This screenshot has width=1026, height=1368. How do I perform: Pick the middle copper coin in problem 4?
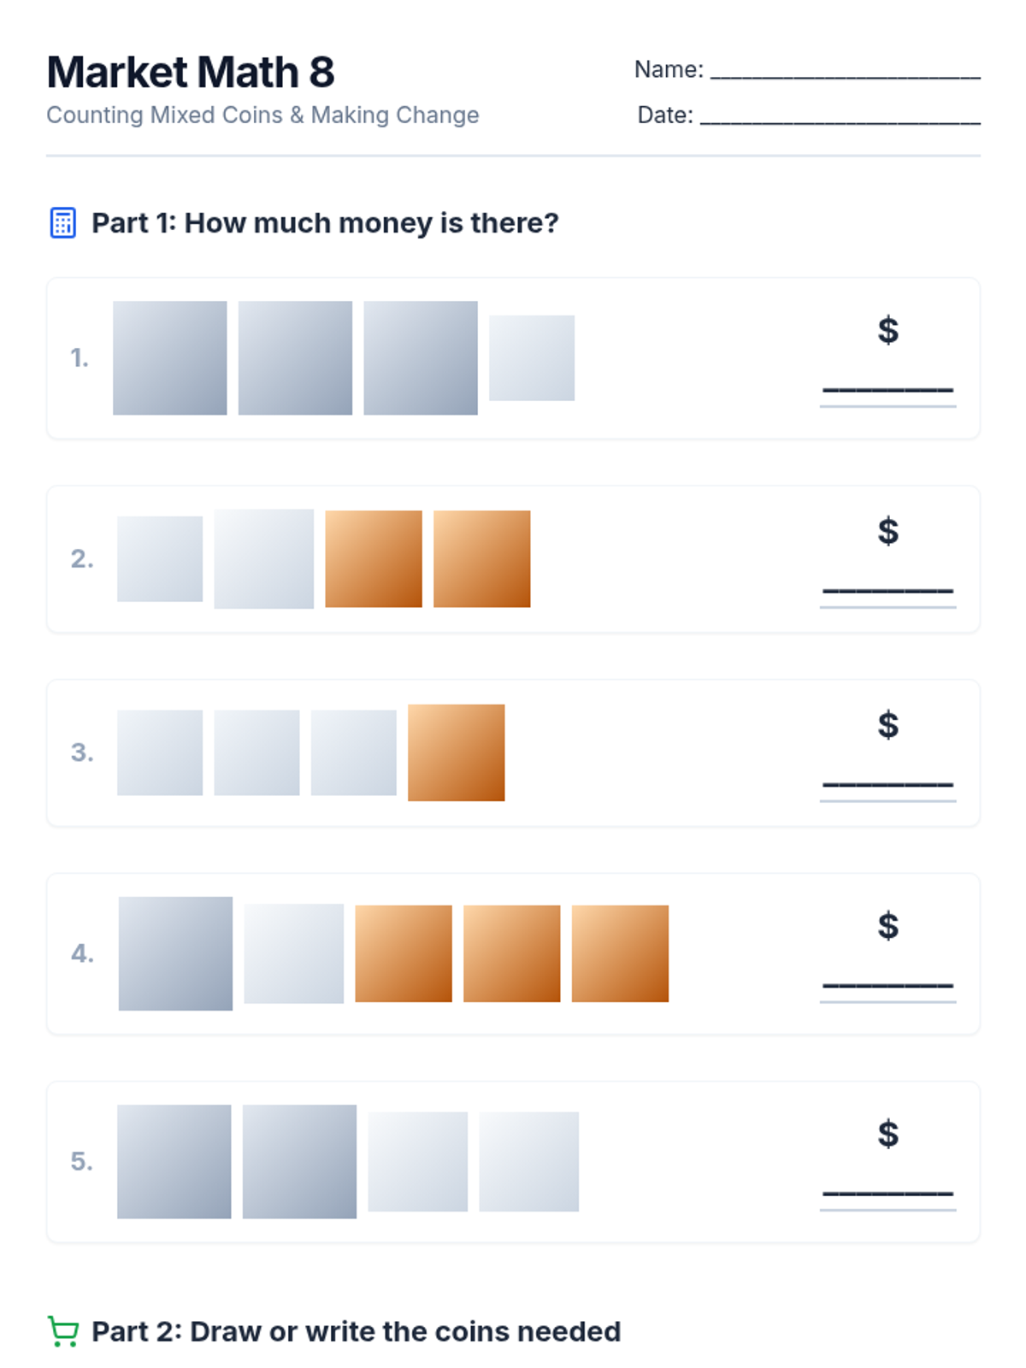tap(512, 953)
